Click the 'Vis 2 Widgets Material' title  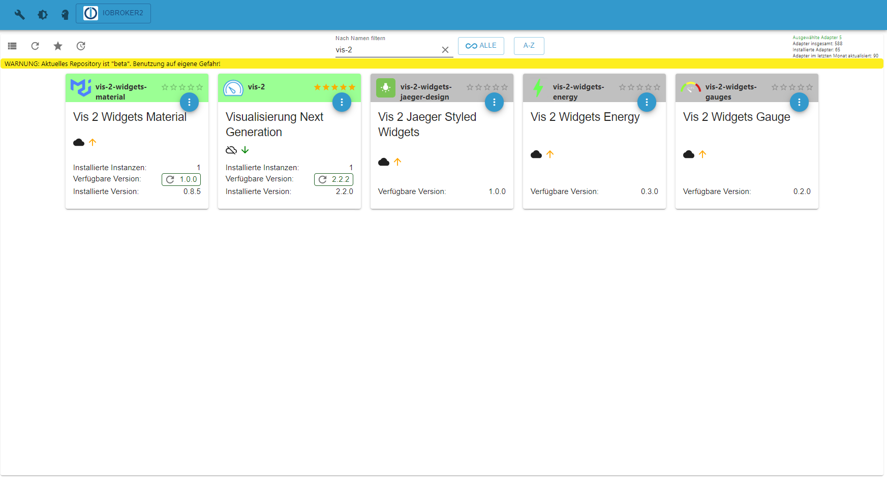[x=130, y=117]
